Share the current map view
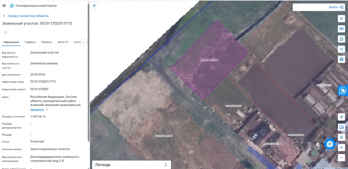 (341, 49)
